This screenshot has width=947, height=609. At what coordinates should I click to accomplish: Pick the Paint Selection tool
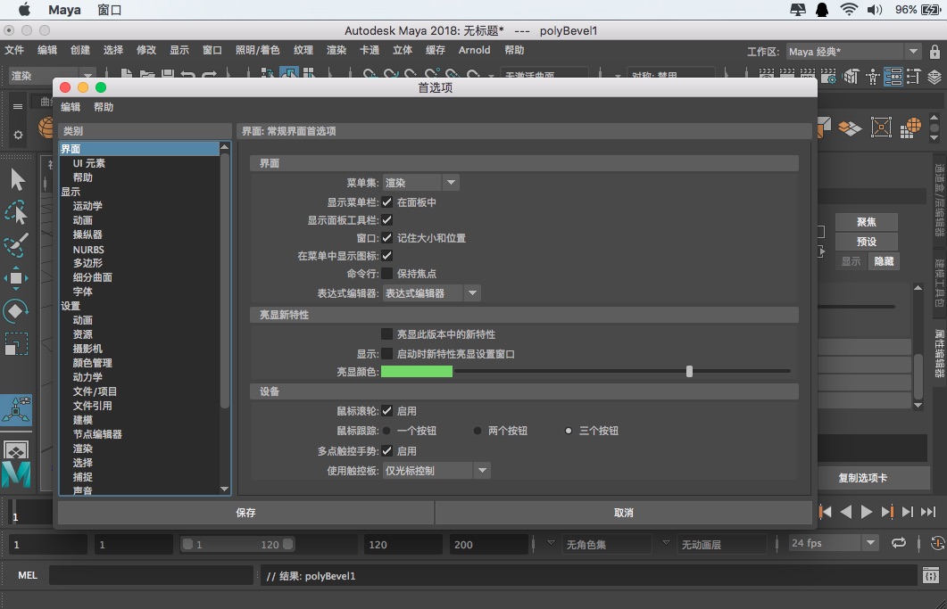click(16, 244)
